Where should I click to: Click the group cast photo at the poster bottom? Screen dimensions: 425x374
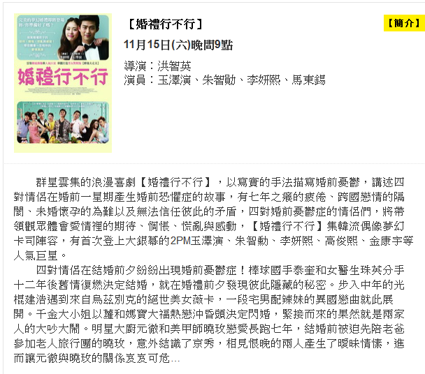coord(63,122)
